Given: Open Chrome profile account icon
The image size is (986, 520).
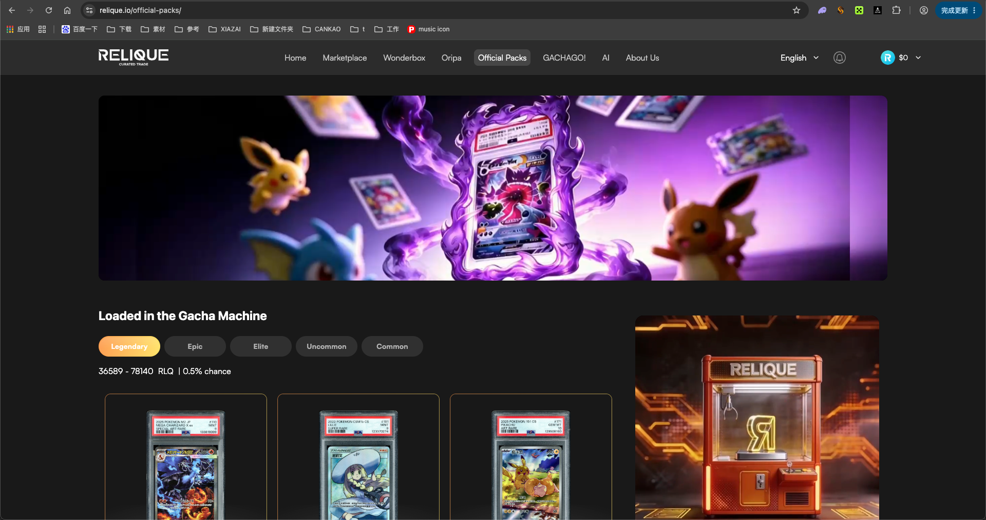Looking at the screenshot, I should click(924, 10).
